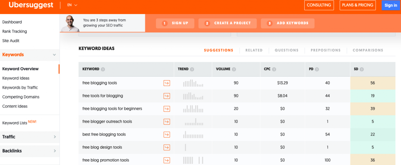Image resolution: width=401 pixels, height=165 pixels.
Task: Switch to the Comparisons tab
Action: point(368,50)
